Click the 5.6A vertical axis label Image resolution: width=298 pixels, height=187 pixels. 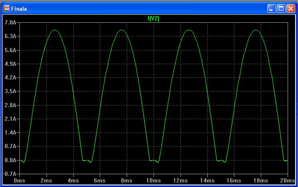click(x=10, y=50)
